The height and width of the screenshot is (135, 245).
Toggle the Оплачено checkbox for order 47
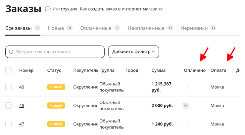point(186,124)
